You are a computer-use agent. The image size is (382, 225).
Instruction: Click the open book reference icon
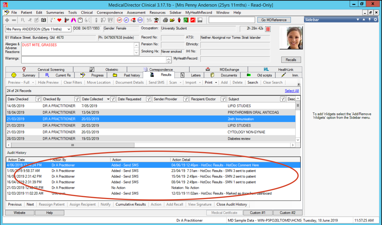[43, 20]
